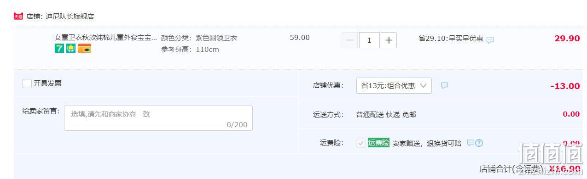Click the 省29.10:早买早优惠 discount text
This screenshot has height=179, width=587.
[451, 39]
